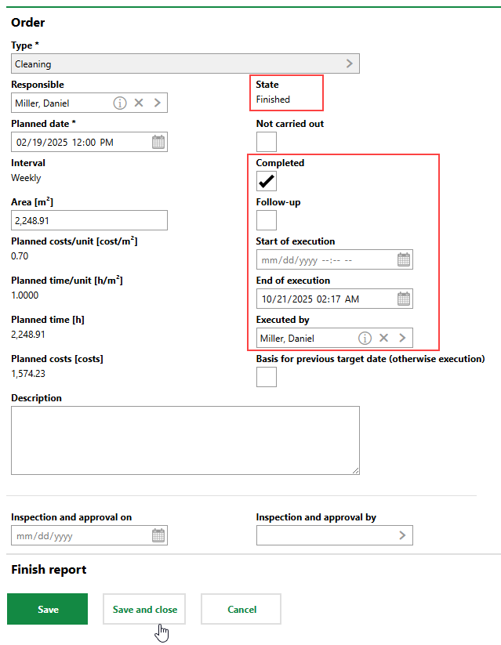
Task: Click Save and close button
Action: coord(144,609)
